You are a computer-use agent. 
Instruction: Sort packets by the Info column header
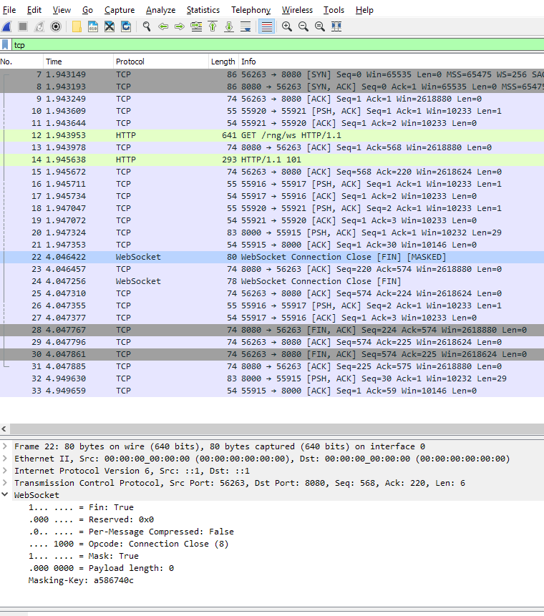(391, 62)
